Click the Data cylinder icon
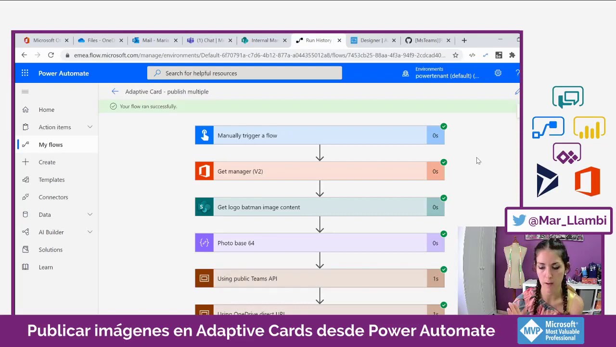The image size is (616, 347). click(26, 214)
